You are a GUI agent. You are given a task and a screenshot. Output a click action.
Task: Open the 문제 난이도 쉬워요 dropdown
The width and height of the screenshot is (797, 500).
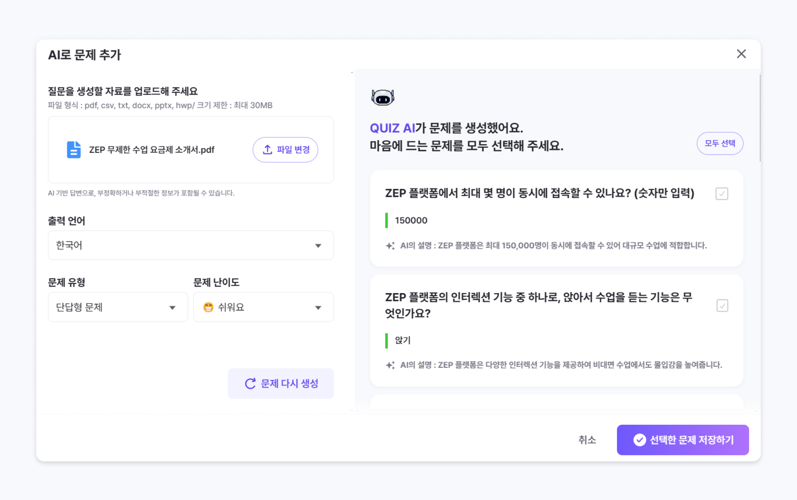264,308
